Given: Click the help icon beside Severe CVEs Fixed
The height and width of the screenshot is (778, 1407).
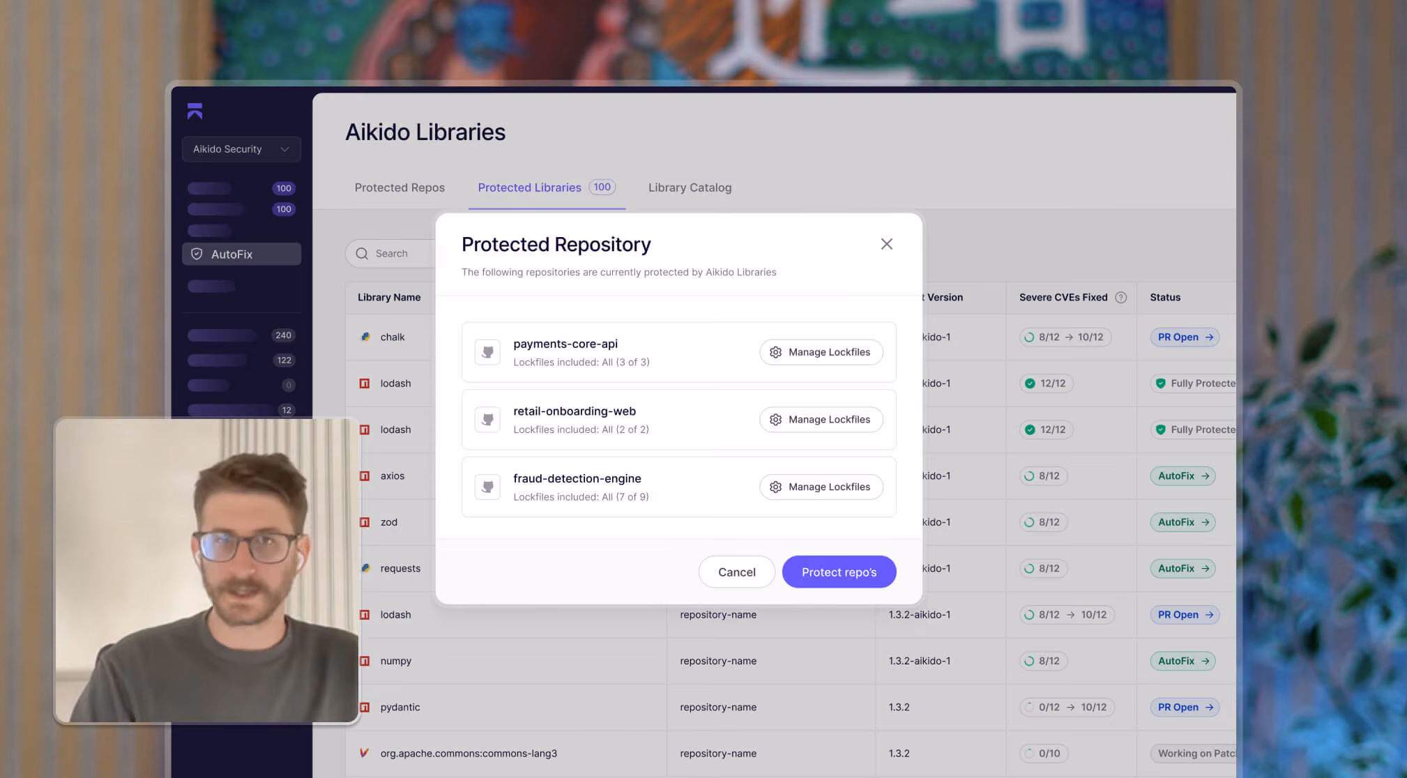Looking at the screenshot, I should tap(1120, 297).
